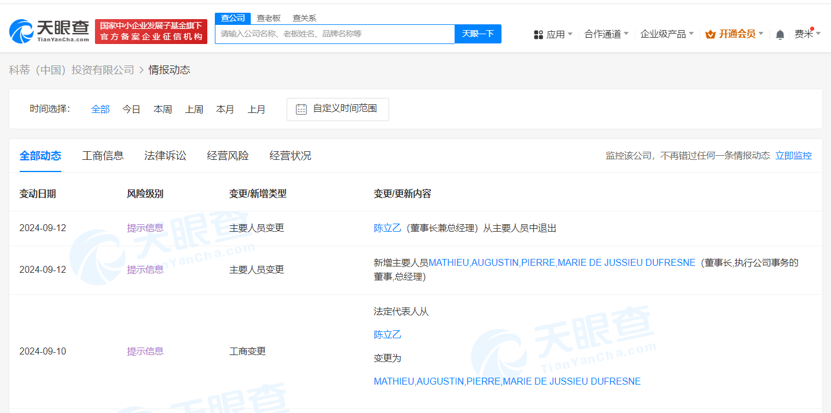Viewport: 831px width, 413px height.
Task: Open the 企业级产品 dropdown
Action: tap(665, 34)
